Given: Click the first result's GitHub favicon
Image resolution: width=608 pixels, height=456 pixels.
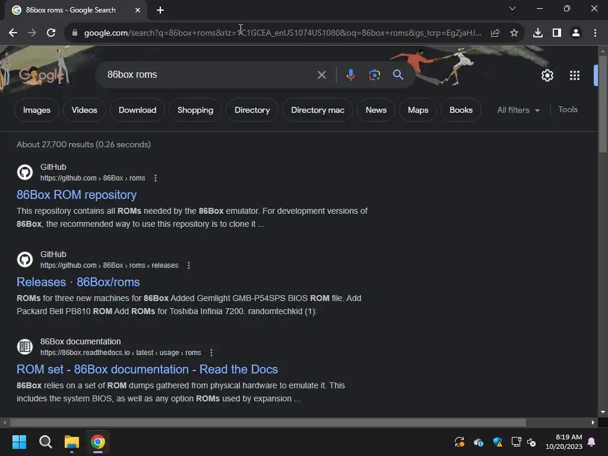Looking at the screenshot, I should [25, 172].
